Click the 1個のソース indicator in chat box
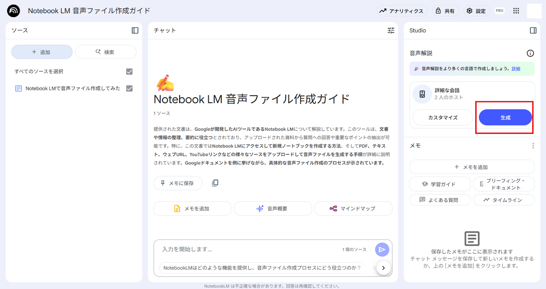546x289 pixels. 354,250
